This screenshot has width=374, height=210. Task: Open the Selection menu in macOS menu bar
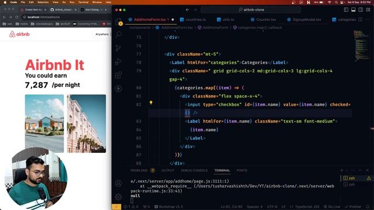click(x=43, y=2)
